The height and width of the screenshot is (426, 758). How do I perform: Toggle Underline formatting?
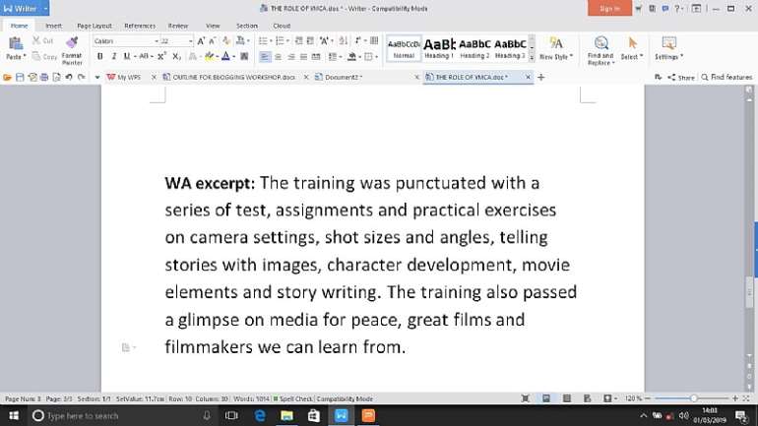tap(127, 56)
